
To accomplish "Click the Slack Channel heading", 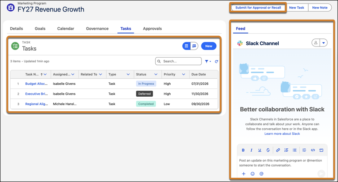I will pyautogui.click(x=262, y=43).
